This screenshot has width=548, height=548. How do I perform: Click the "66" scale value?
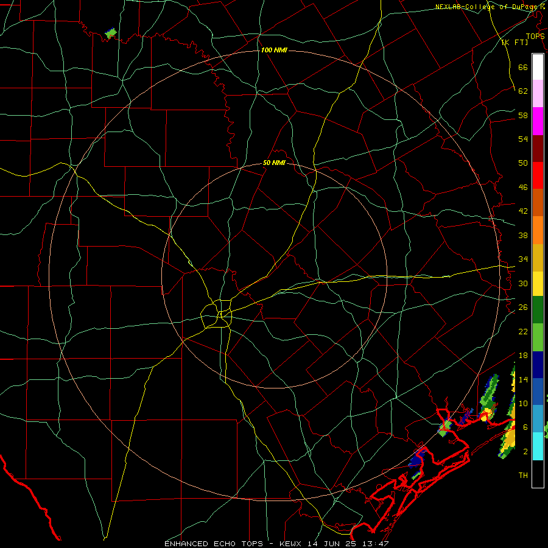[523, 67]
